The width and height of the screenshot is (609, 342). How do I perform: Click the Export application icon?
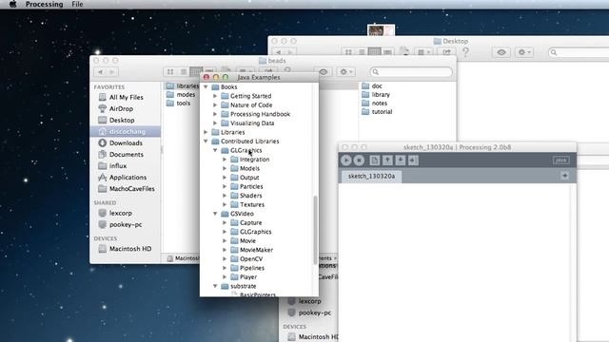(413, 161)
